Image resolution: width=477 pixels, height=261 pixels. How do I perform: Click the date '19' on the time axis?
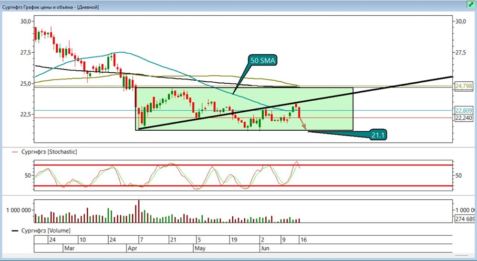click(x=234, y=240)
